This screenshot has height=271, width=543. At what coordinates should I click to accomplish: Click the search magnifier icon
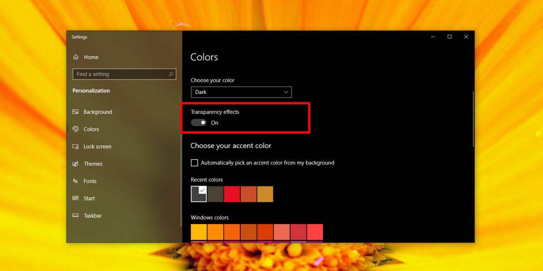point(171,74)
